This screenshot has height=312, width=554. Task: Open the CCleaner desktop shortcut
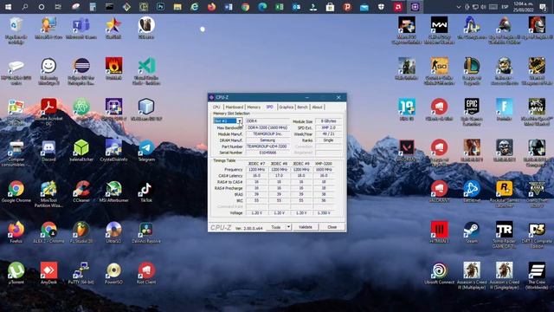click(81, 192)
